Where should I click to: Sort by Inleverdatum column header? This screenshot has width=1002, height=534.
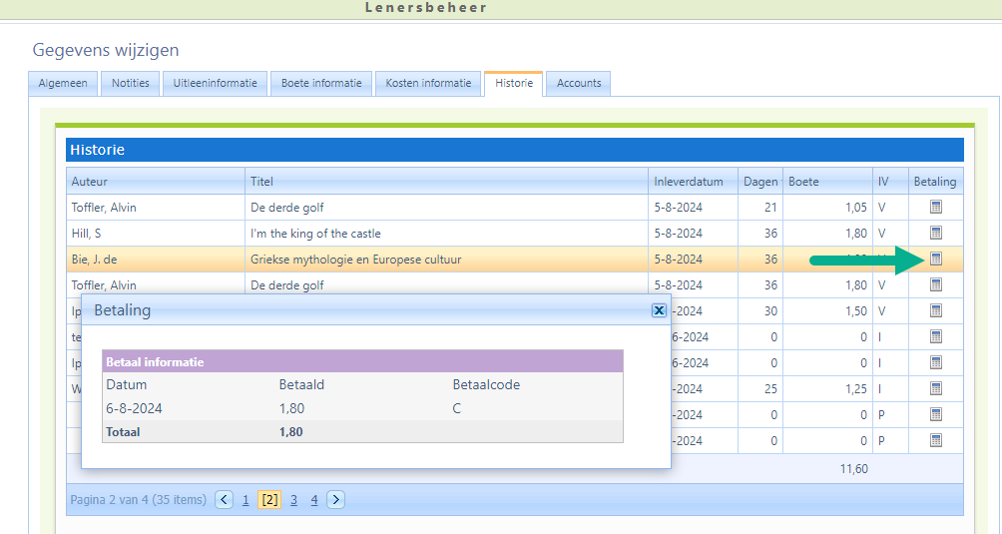pyautogui.click(x=688, y=182)
